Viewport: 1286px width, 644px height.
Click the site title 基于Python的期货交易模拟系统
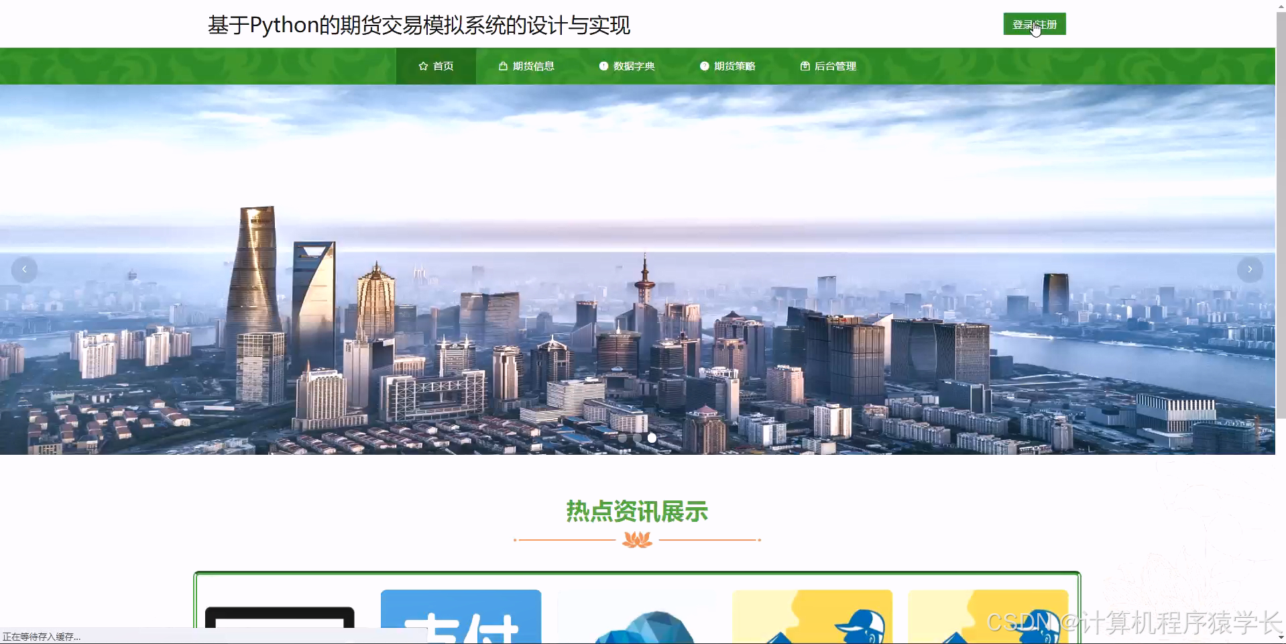pos(419,25)
